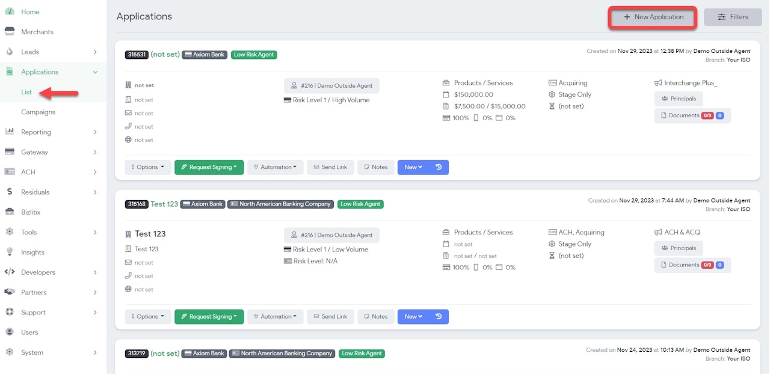Click the Merchants store icon

tap(10, 32)
